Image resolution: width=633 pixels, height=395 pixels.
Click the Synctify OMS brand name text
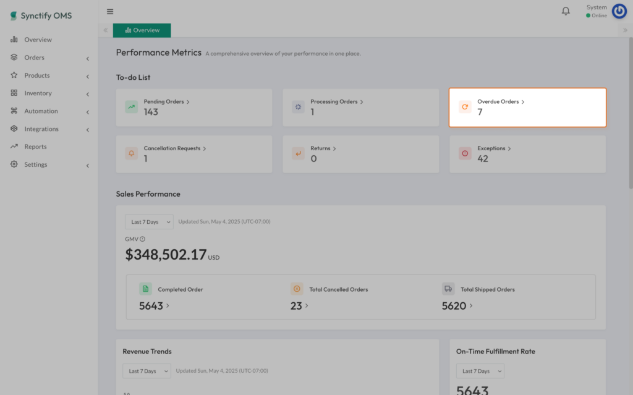(46, 15)
